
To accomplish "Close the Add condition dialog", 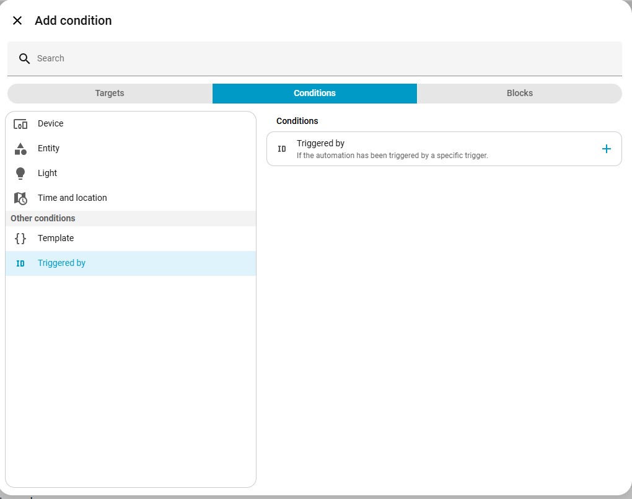I will tap(17, 20).
